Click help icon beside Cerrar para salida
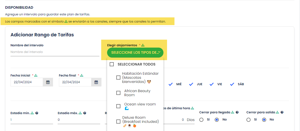300x131 pixels. click(282, 112)
